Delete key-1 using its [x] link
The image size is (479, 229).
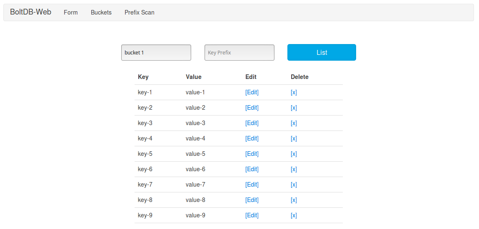(x=294, y=92)
